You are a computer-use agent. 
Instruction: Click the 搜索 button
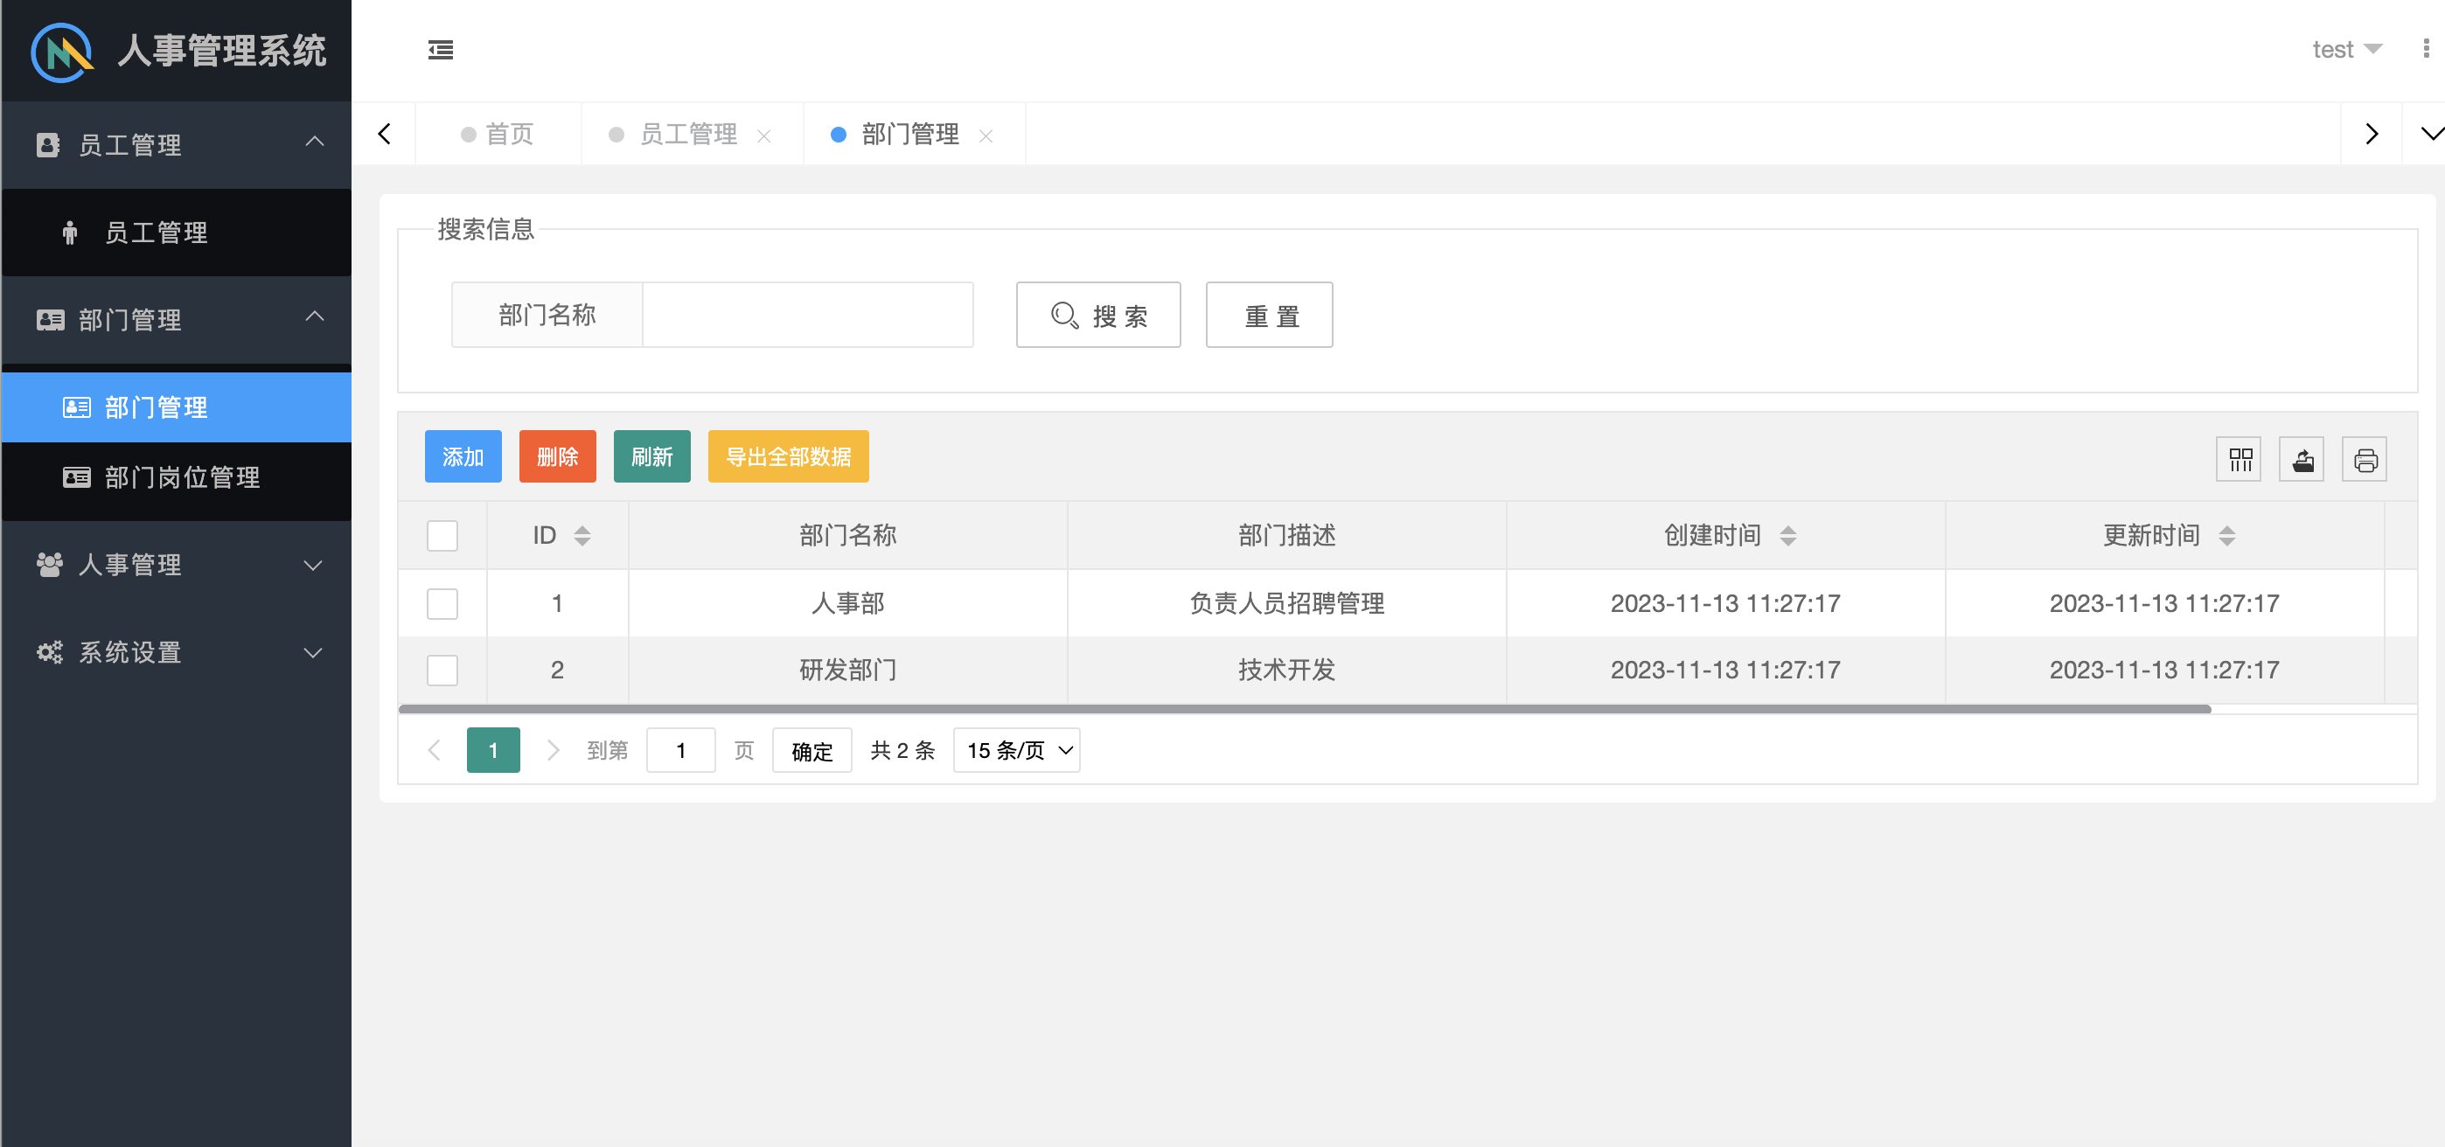1098,315
